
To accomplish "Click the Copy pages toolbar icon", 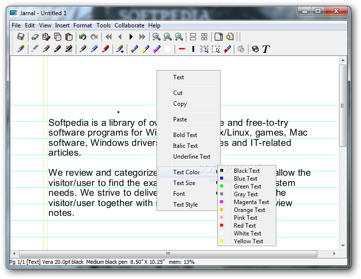I will (x=58, y=37).
